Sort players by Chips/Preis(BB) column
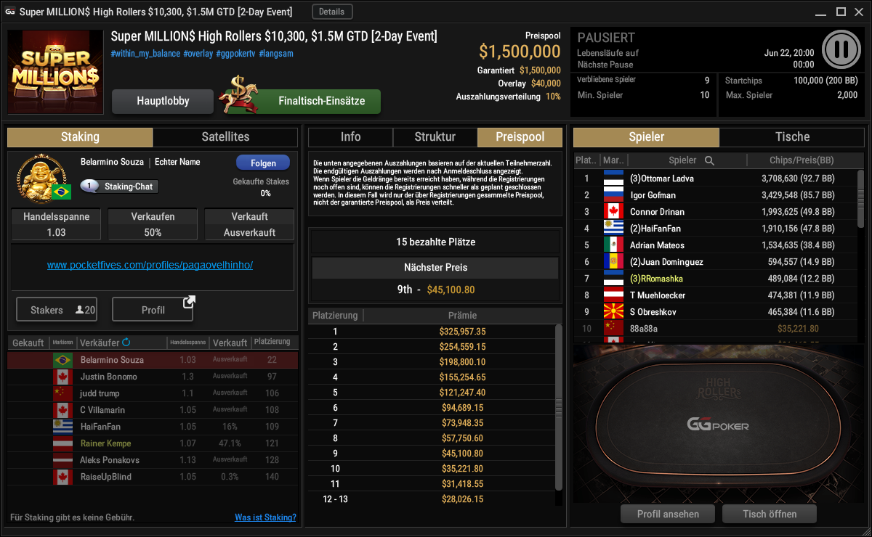 click(801, 160)
